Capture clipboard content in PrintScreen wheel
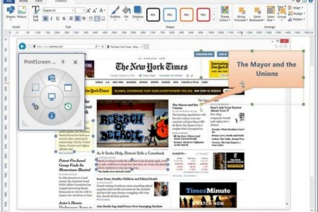 [x=52, y=78]
